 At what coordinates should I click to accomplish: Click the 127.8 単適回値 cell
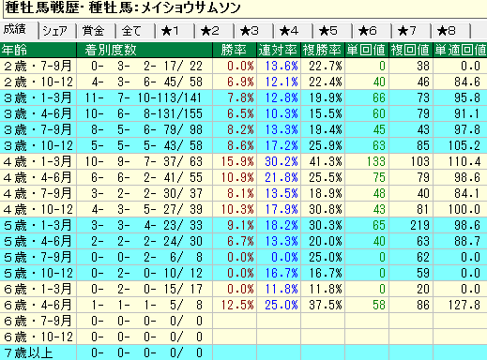(x=460, y=305)
